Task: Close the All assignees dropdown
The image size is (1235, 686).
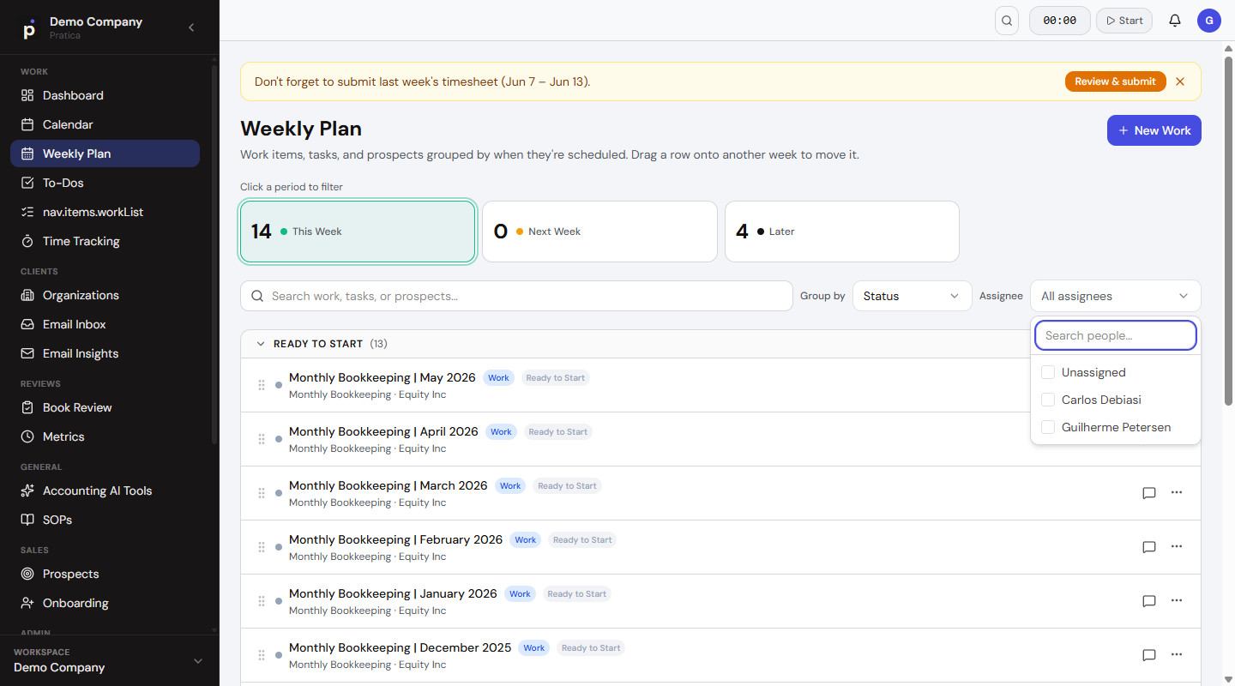Action: click(1115, 296)
